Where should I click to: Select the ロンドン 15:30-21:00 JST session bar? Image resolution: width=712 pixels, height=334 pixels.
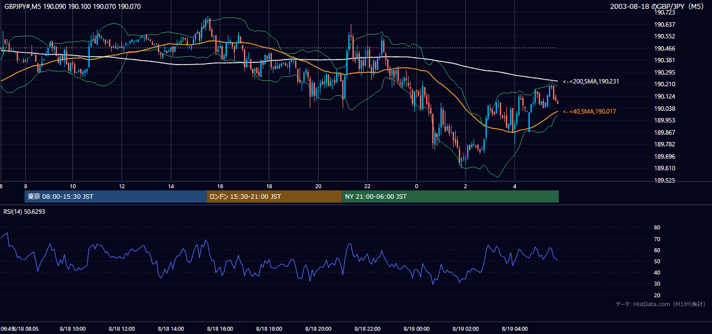tap(274, 197)
